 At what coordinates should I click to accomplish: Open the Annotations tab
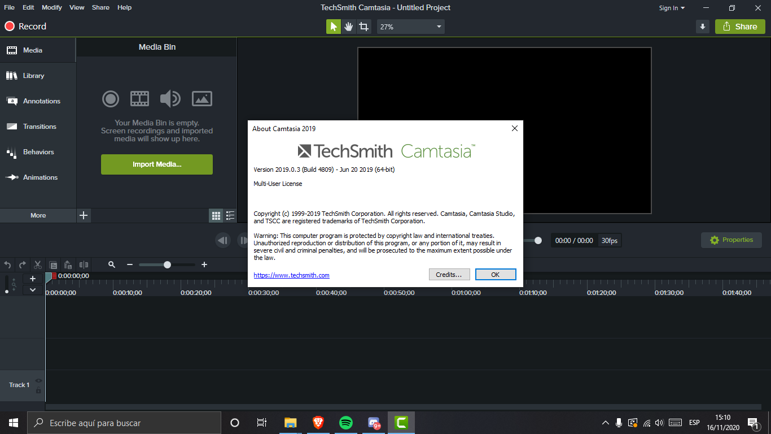pos(38,101)
